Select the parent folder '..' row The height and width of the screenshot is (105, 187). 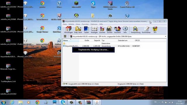101,43
